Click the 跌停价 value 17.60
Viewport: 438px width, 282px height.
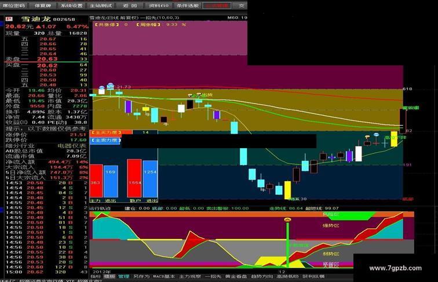coord(78,140)
